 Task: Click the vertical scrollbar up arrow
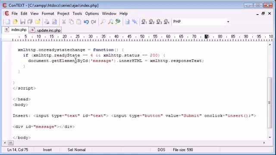click(x=270, y=45)
